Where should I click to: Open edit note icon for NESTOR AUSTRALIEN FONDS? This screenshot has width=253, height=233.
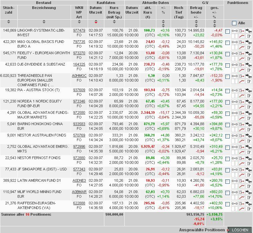click(249, 140)
